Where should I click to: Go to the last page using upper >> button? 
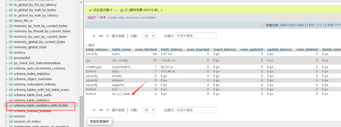click(x=101, y=36)
